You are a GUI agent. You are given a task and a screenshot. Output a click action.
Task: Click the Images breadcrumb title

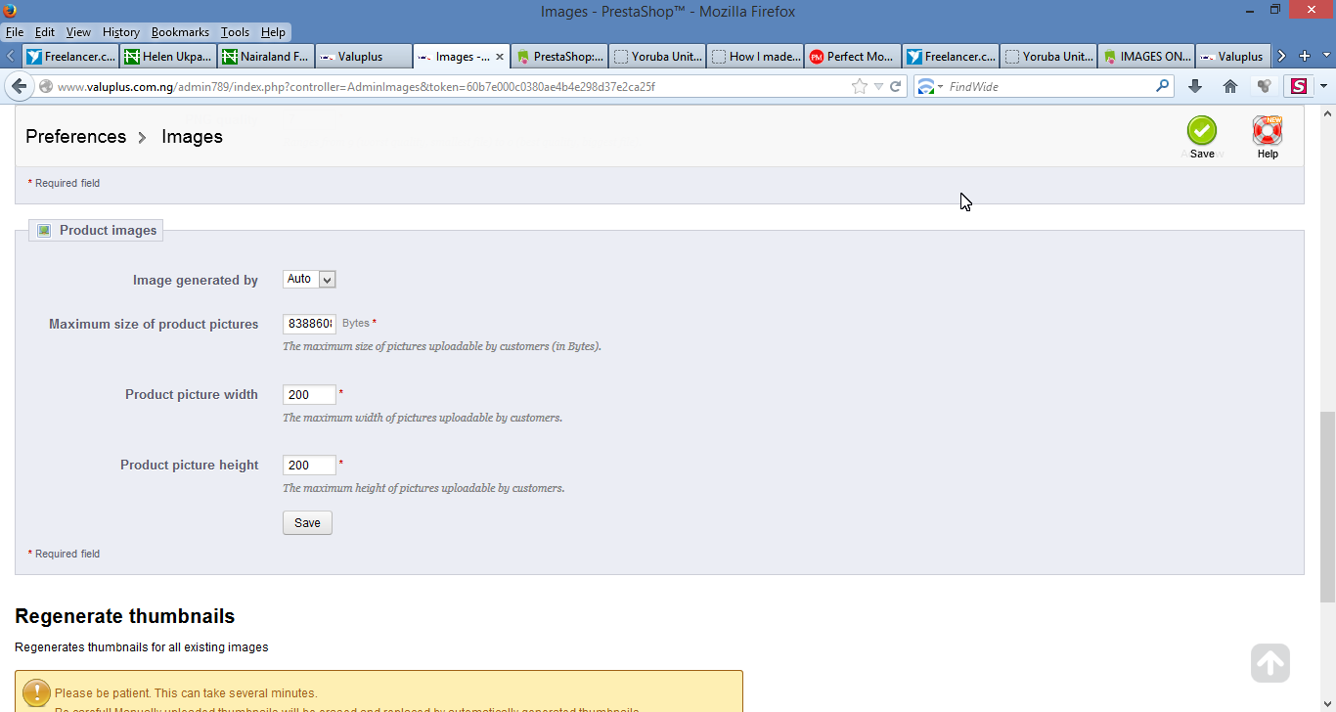pyautogui.click(x=192, y=137)
